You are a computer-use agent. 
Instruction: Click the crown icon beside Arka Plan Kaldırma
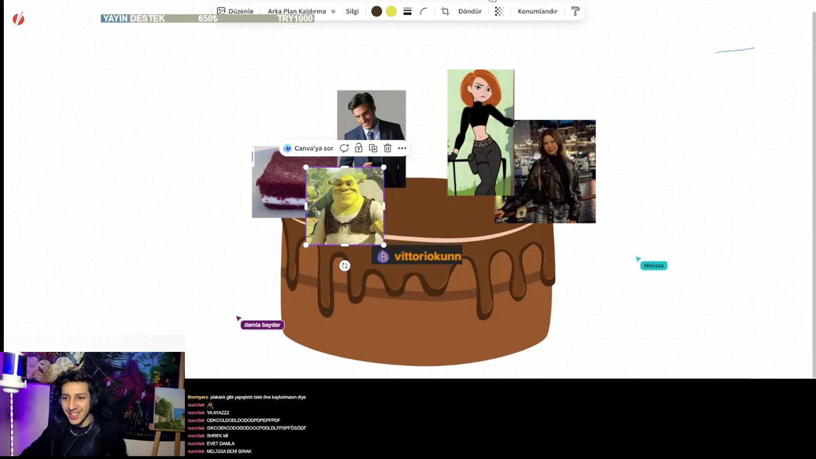point(333,11)
